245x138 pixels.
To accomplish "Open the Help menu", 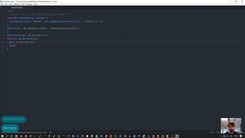I will (x=35, y=4).
